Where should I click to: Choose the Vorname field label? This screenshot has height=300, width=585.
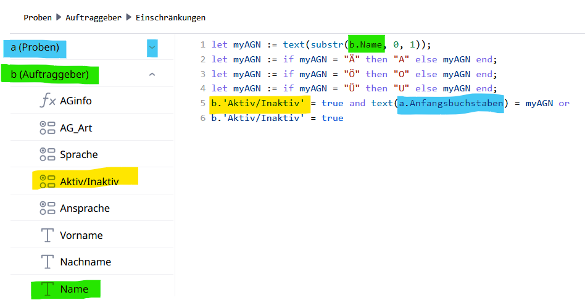pos(81,235)
